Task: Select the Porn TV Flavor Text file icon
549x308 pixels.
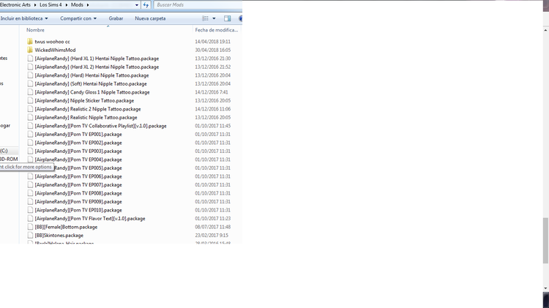Action: (x=30, y=219)
